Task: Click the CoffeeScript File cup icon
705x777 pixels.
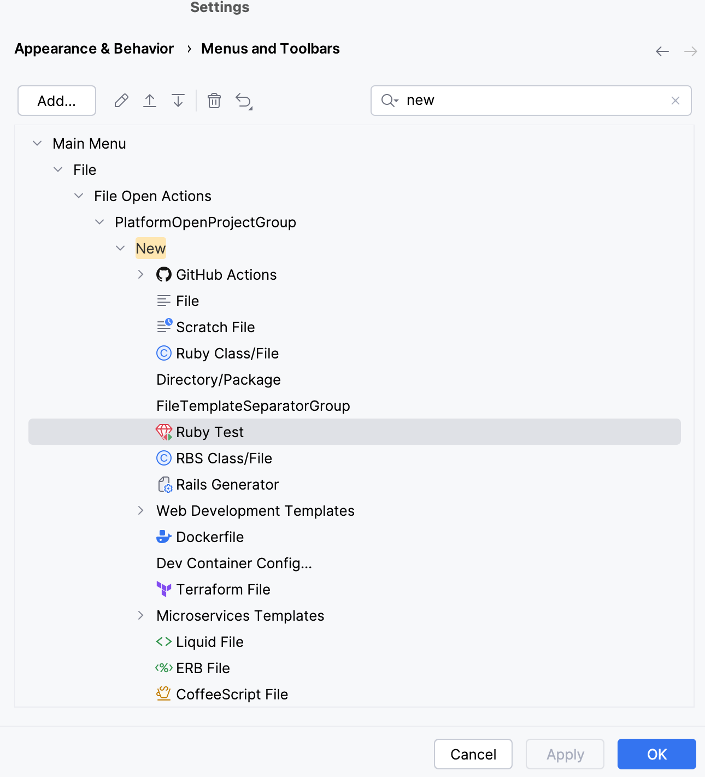Action: [x=164, y=694]
